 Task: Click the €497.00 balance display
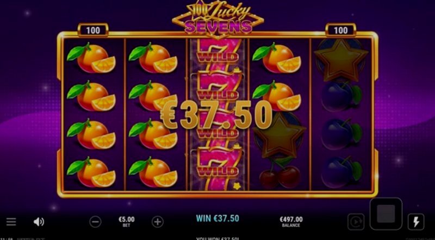tap(291, 221)
